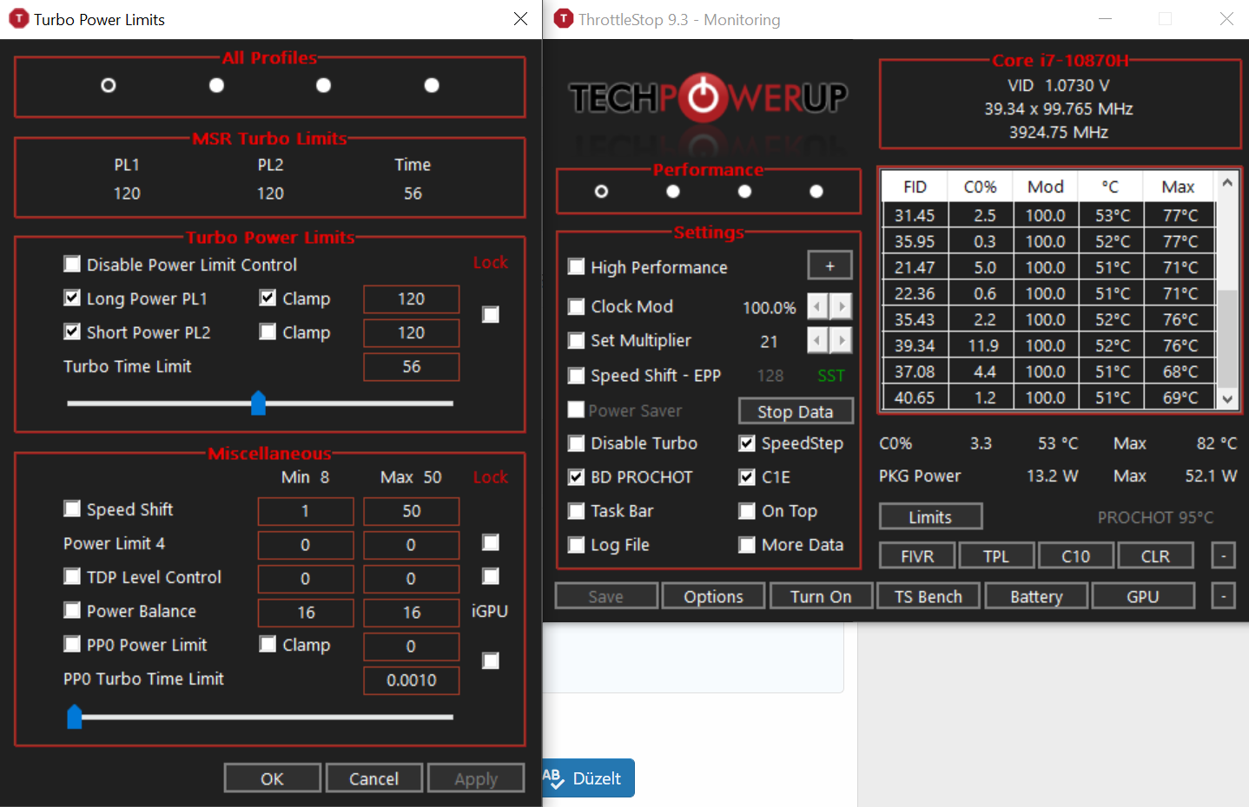
Task: Enable On Top checkbox
Action: pyautogui.click(x=747, y=511)
